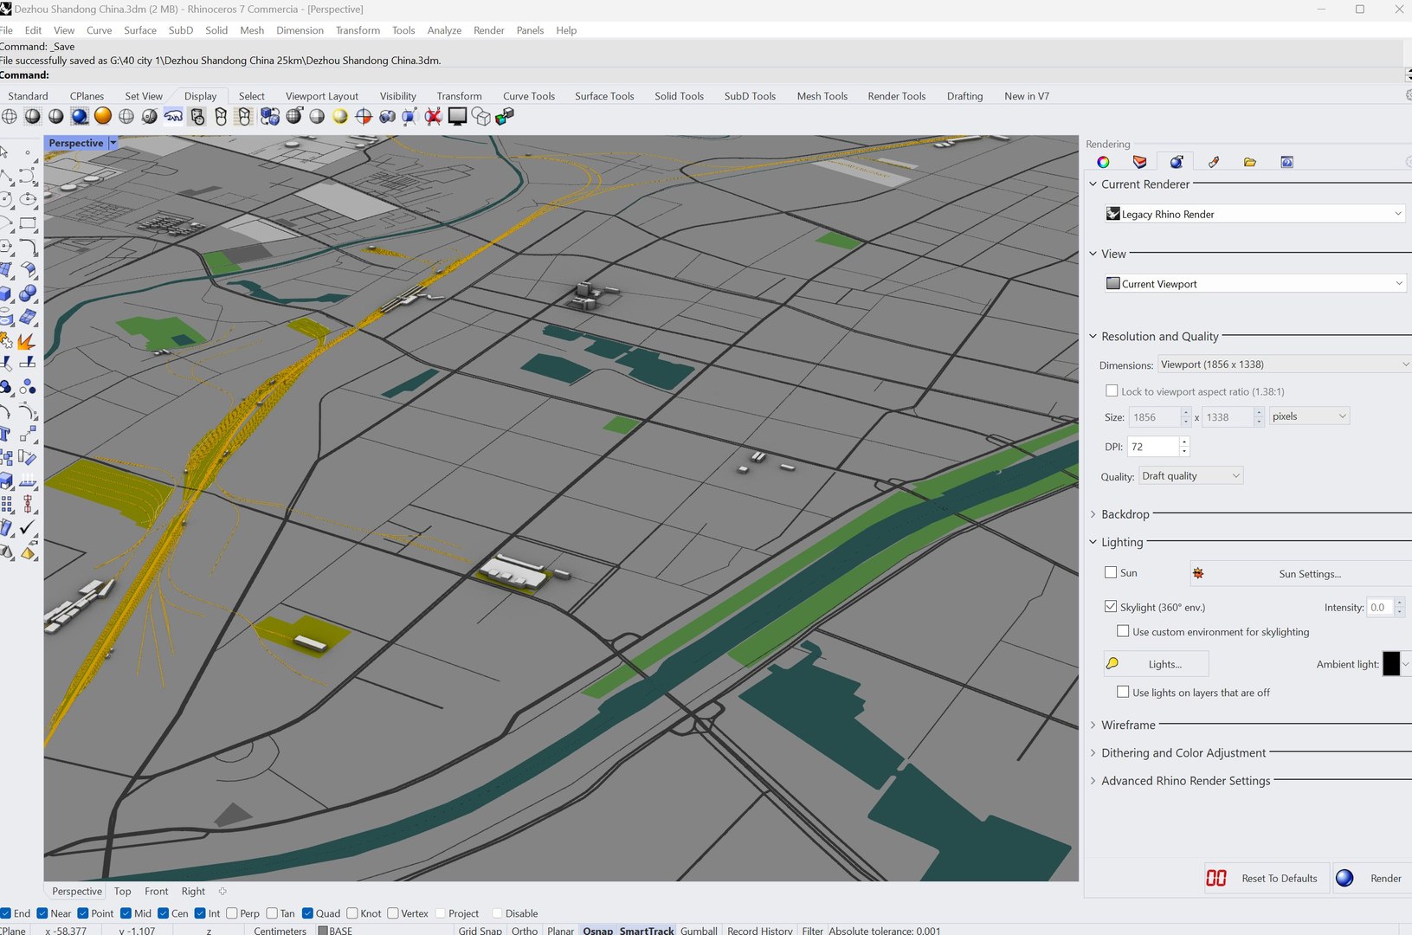
Task: Click the sun icon beside Sun Settings
Action: [x=1199, y=573]
